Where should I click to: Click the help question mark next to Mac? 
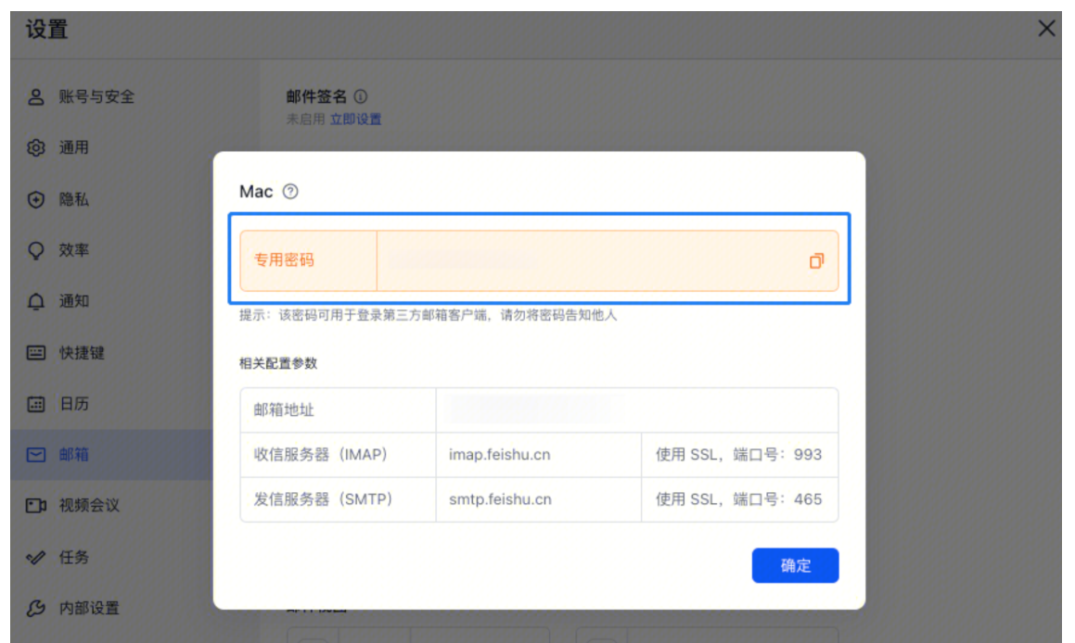coord(290,192)
